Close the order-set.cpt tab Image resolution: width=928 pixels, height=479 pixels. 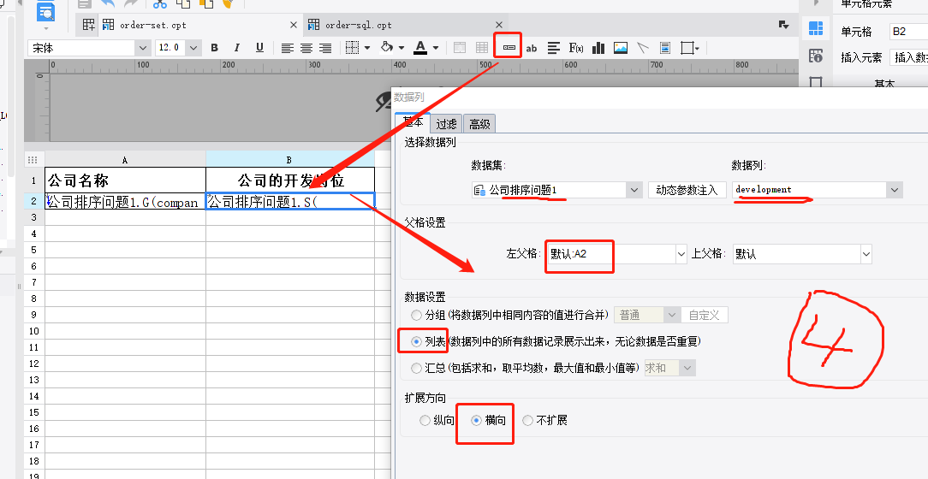click(x=293, y=25)
